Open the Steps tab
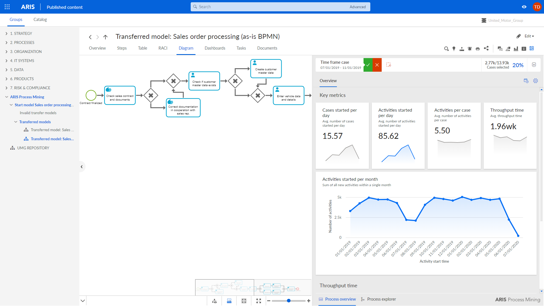 tap(122, 48)
